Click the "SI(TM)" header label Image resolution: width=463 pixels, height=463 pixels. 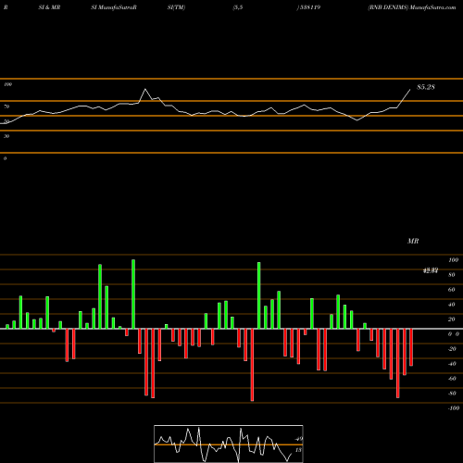click(x=176, y=7)
